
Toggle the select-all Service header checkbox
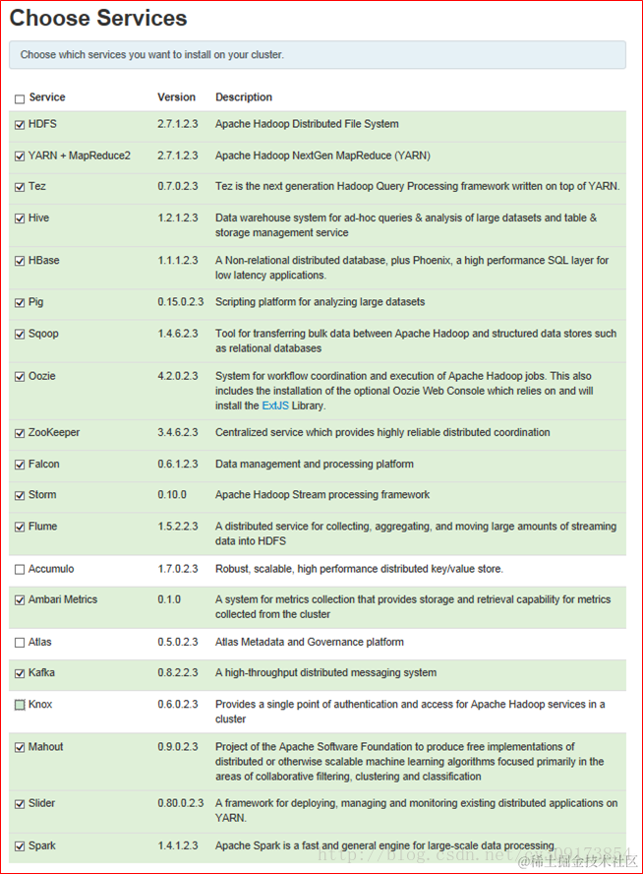click(x=20, y=99)
